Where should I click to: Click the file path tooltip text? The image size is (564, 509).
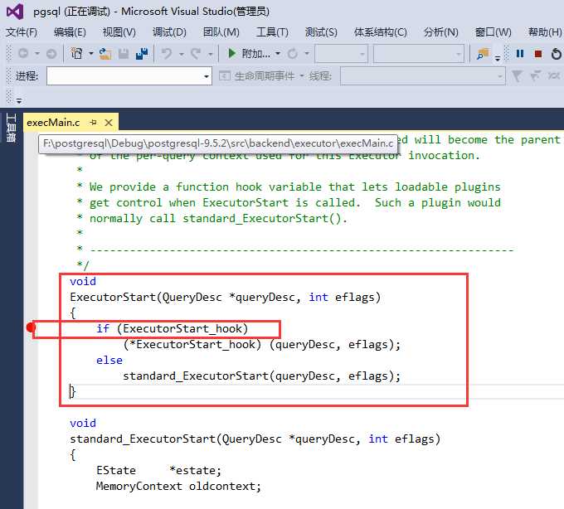click(x=218, y=143)
